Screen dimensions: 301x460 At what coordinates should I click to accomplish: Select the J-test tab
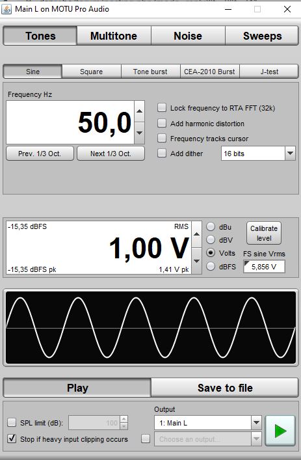(269, 72)
